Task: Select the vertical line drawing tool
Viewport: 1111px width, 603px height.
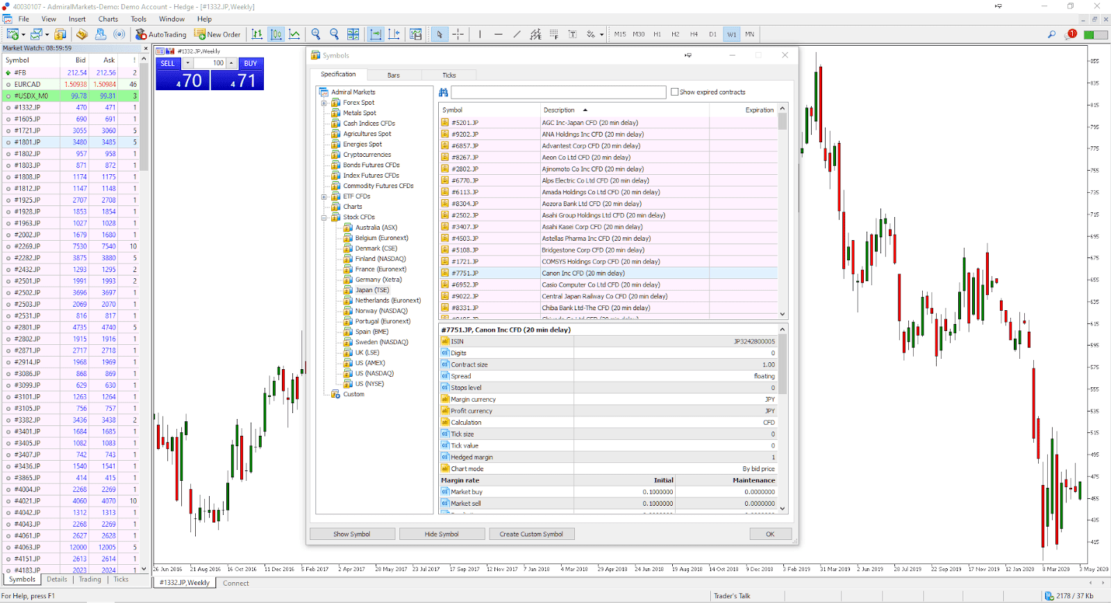Action: point(480,34)
